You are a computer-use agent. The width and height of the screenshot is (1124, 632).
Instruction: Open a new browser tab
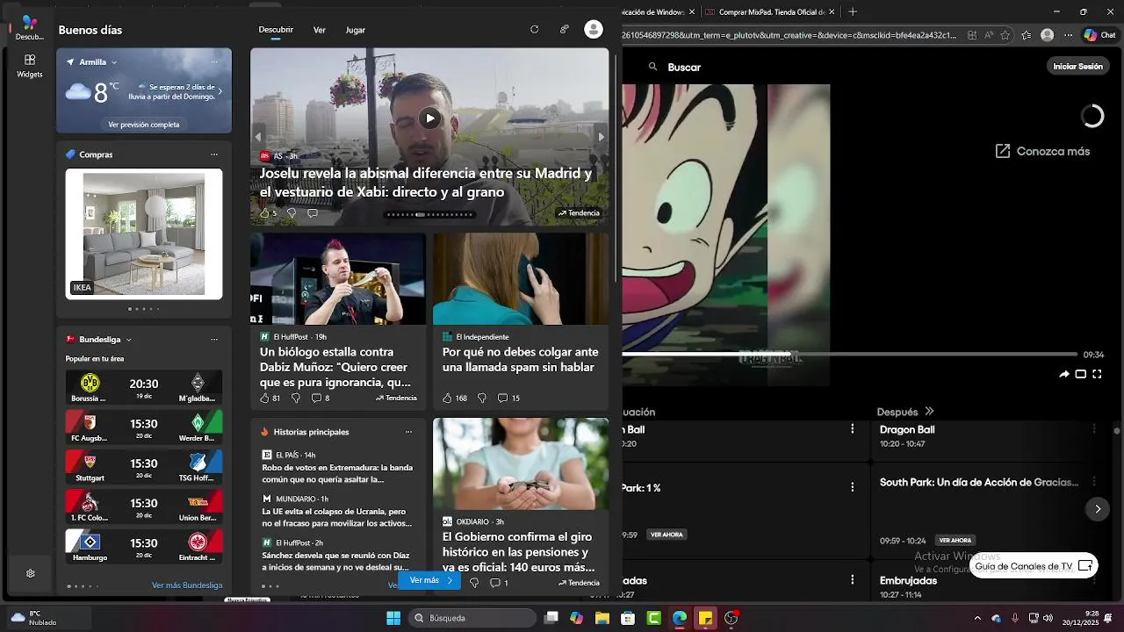pos(853,11)
